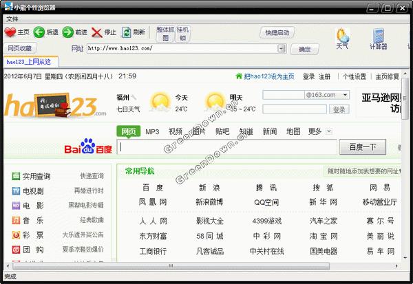Open the 个性设置 link
The width and height of the screenshot is (413, 284).
pos(354,76)
